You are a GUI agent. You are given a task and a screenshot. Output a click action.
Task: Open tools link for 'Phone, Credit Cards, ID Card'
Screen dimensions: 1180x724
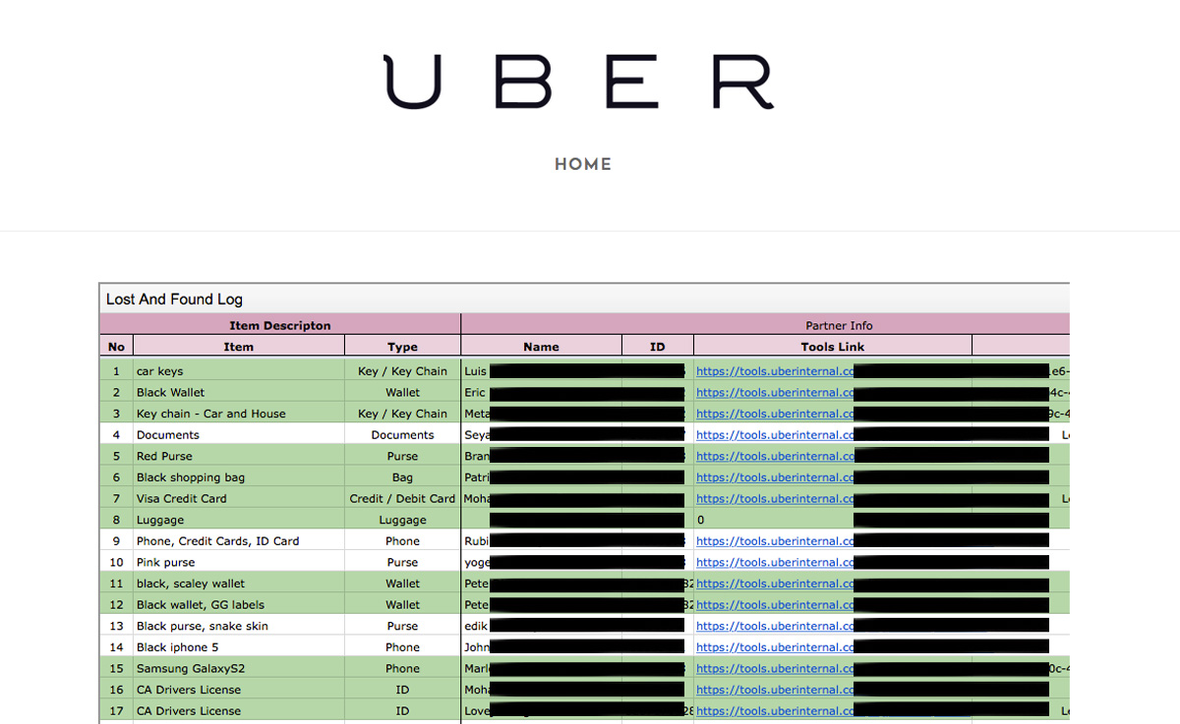tap(775, 541)
